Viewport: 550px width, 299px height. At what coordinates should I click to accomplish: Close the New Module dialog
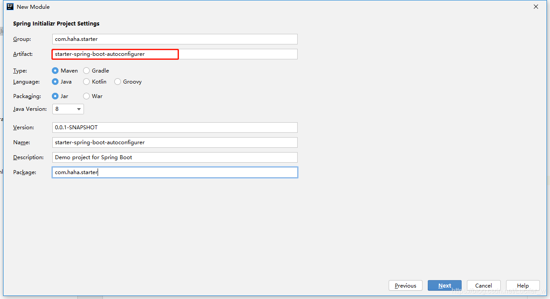pos(536,7)
